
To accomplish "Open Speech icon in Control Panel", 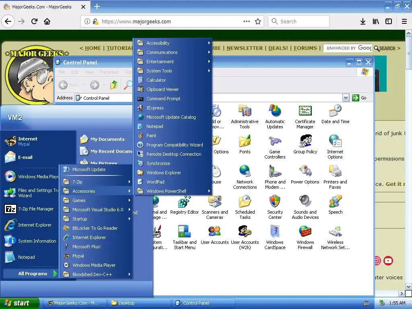I will pos(335,205).
